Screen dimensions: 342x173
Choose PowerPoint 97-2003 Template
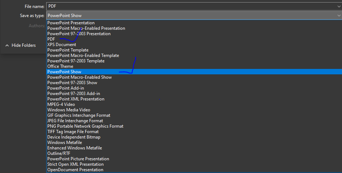pyautogui.click(x=194, y=61)
